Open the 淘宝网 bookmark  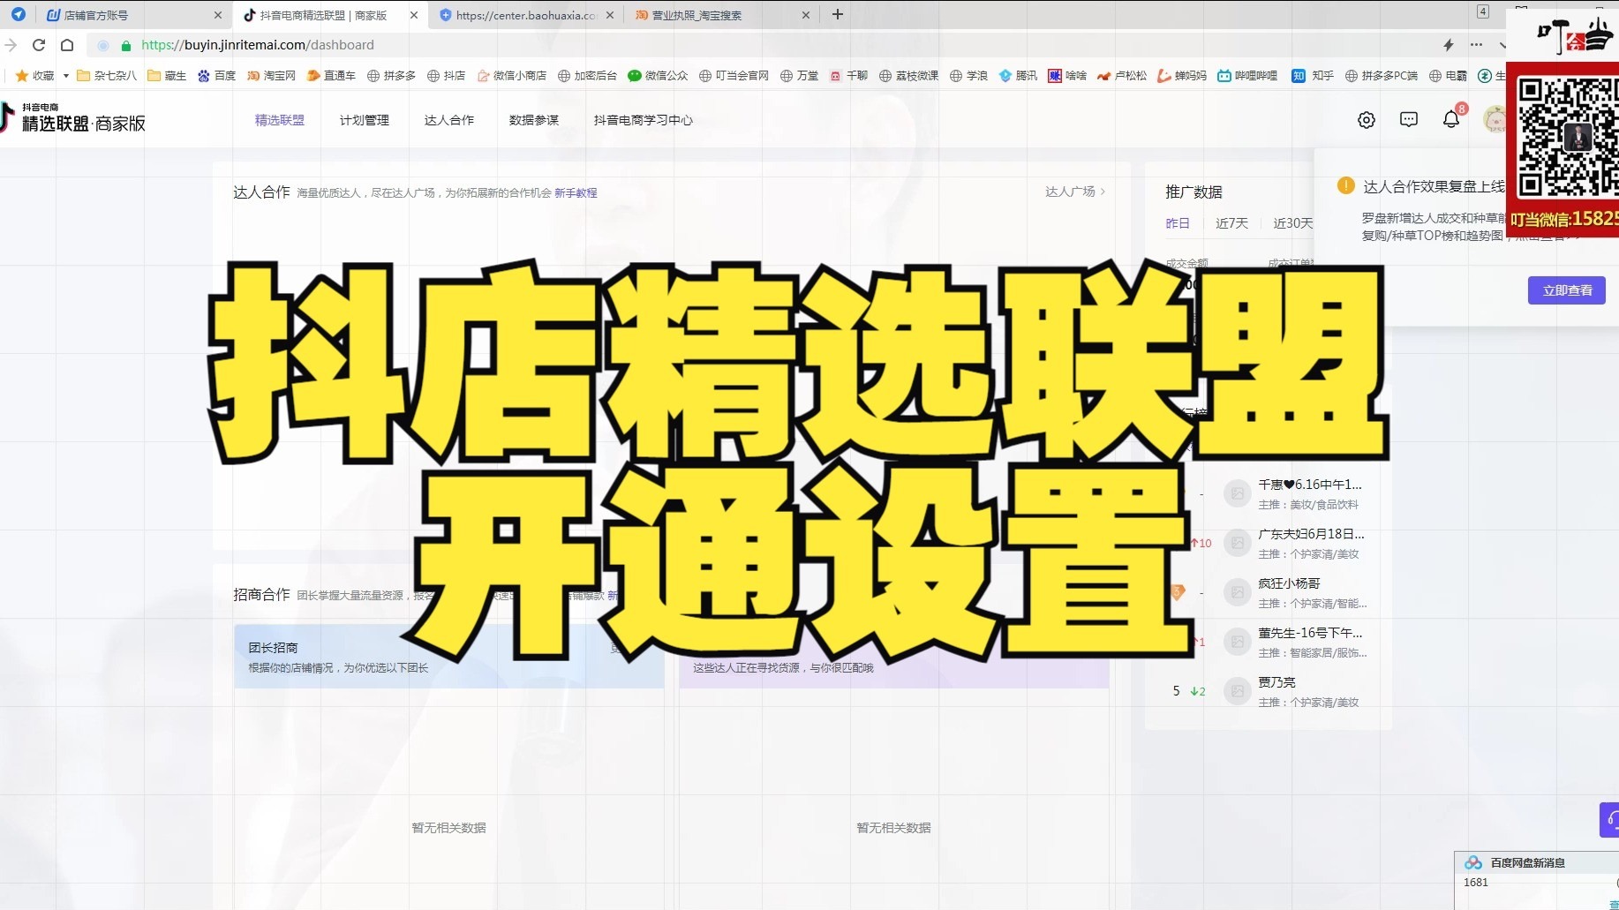click(x=271, y=76)
